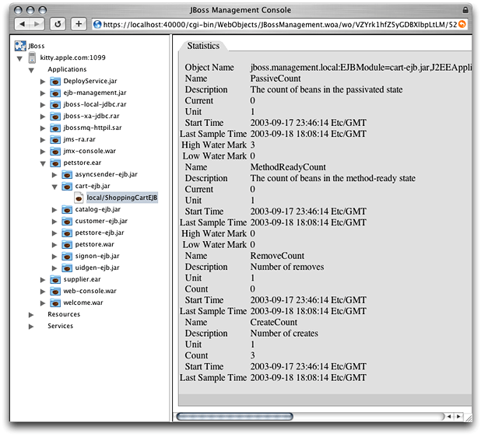Click the jboss-xa-jdbc.rar module icon

55,116
